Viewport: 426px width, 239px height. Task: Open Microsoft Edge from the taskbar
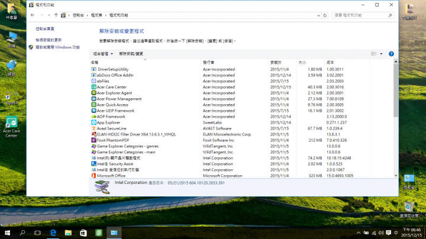tap(53, 232)
